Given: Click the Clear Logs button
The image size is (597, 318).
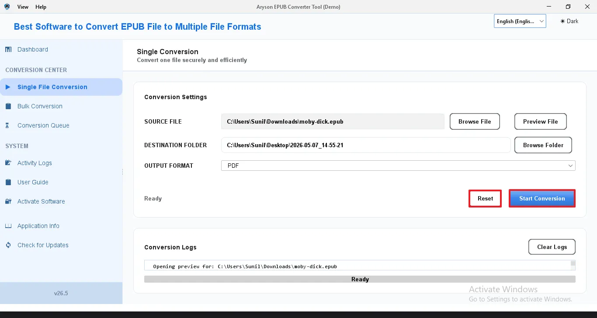Looking at the screenshot, I should [552, 247].
